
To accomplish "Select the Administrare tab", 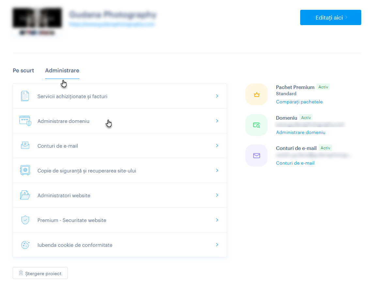I will 62,70.
